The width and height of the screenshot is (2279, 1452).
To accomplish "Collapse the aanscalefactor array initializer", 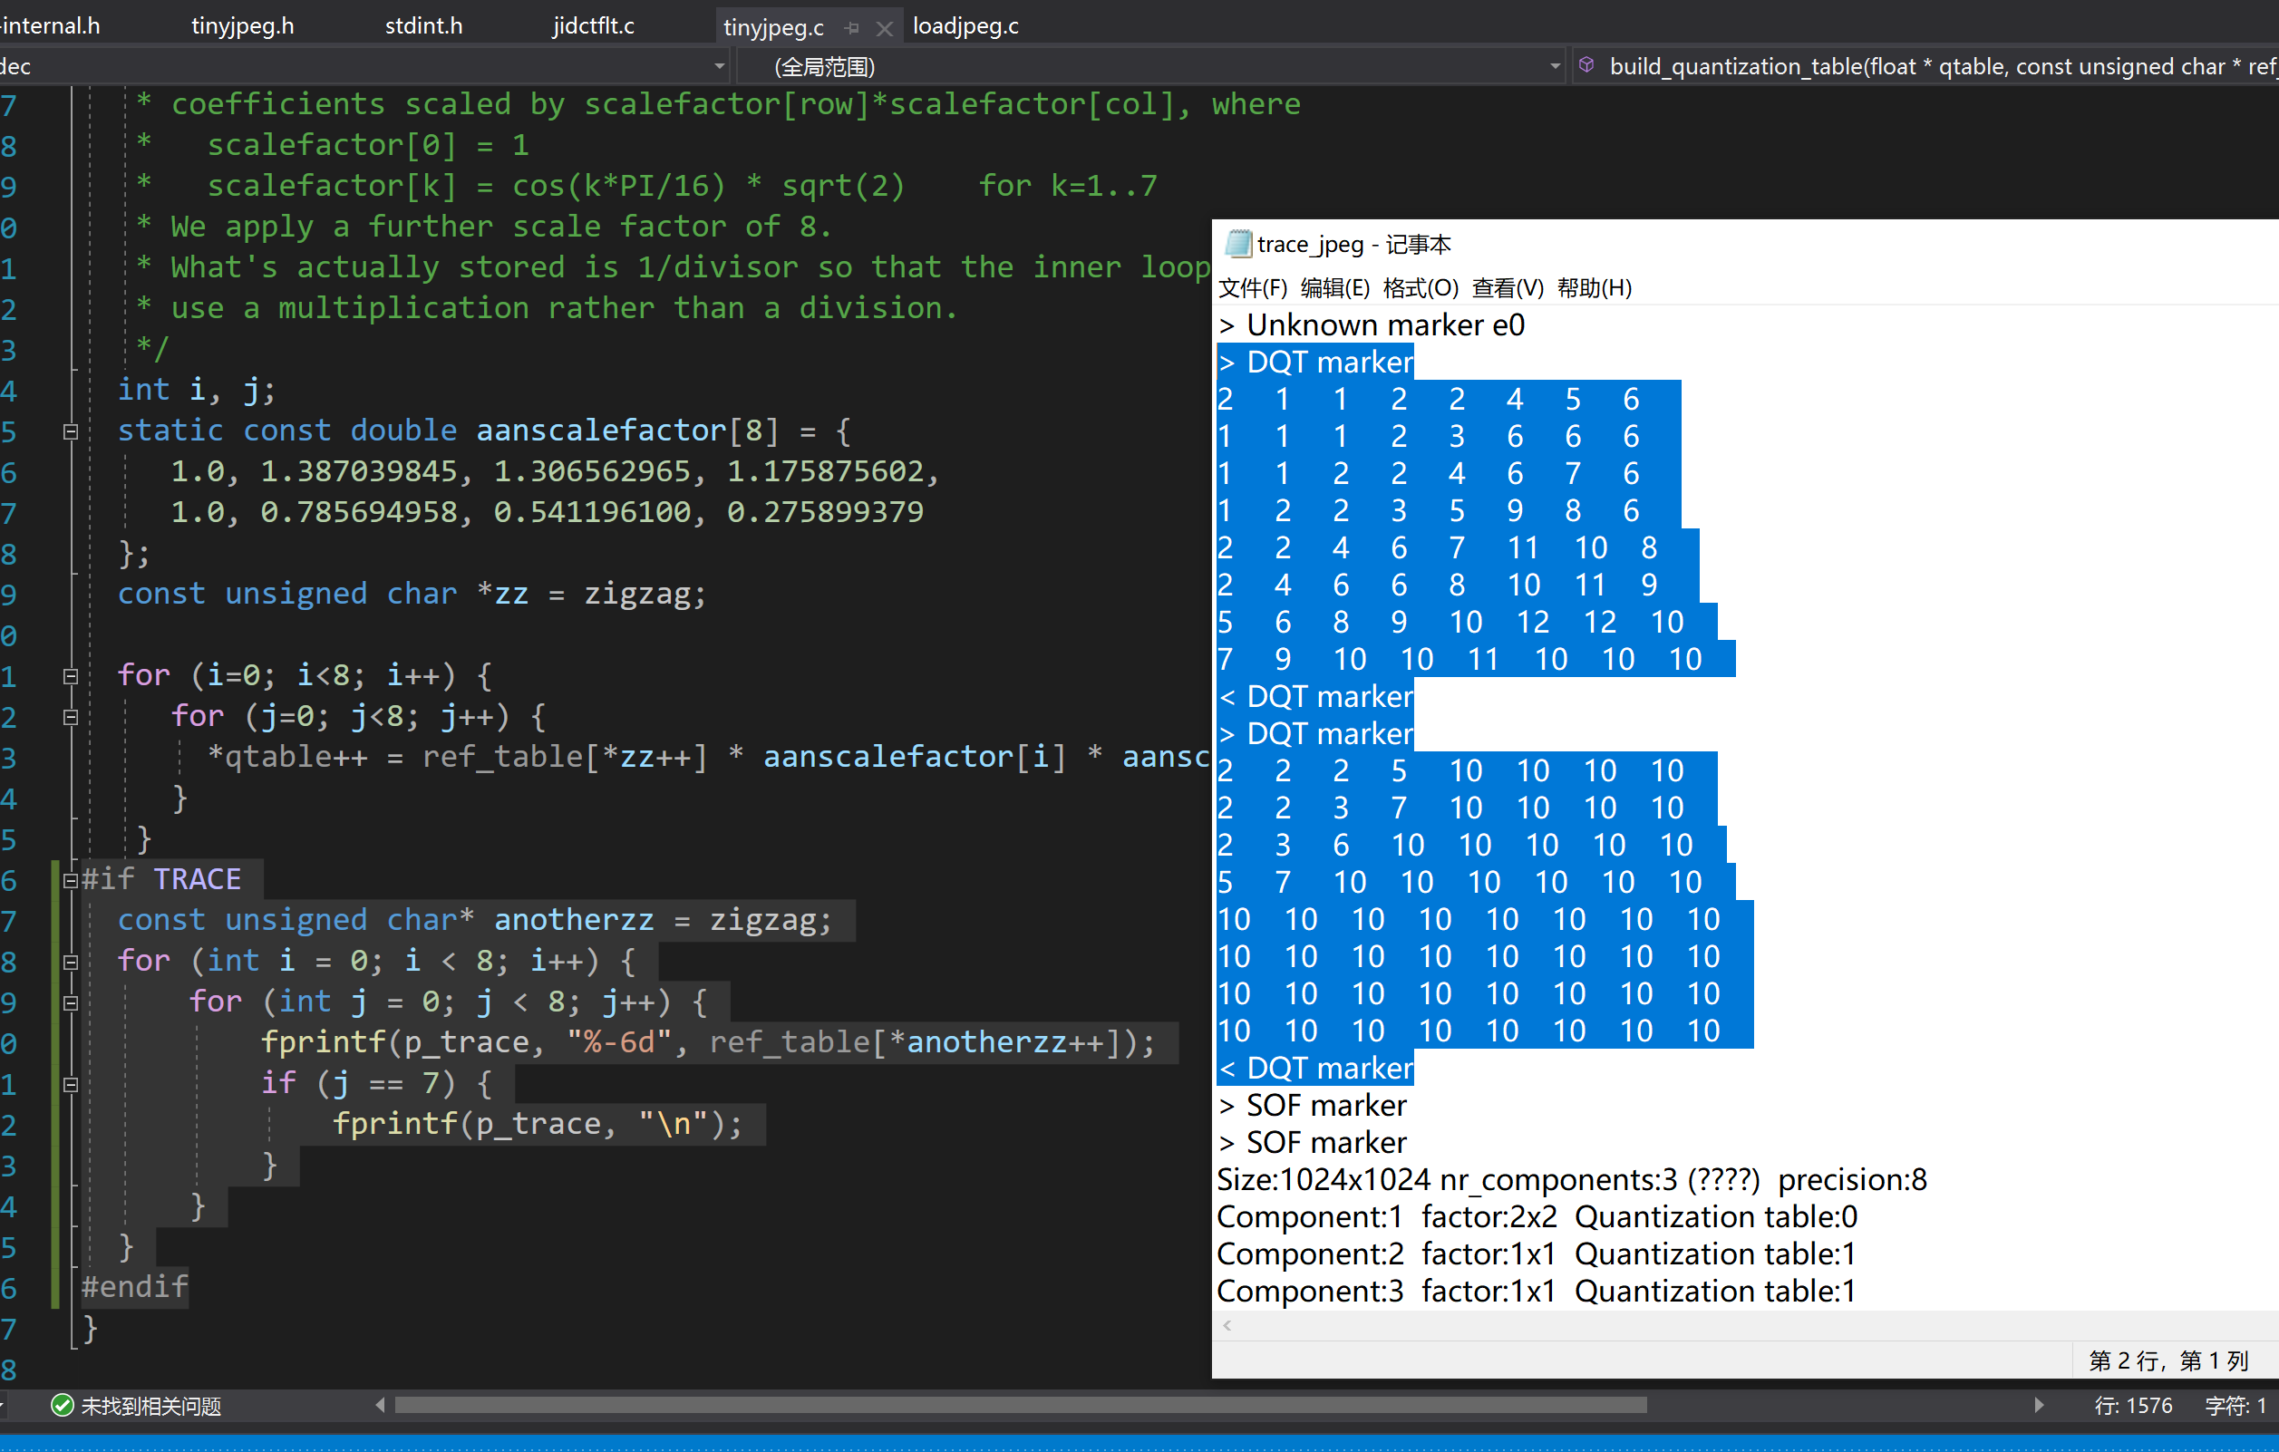I will click(x=70, y=431).
